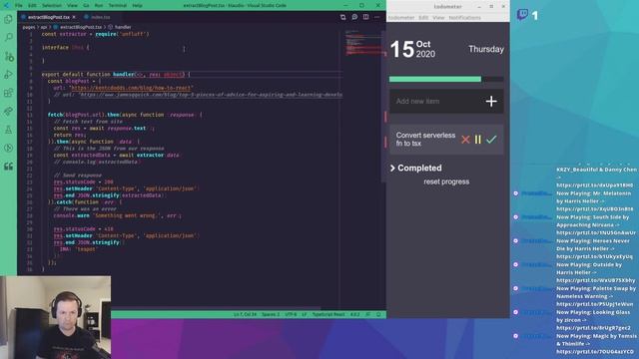Click the Spaces: 2 indentation setting

click(271, 314)
